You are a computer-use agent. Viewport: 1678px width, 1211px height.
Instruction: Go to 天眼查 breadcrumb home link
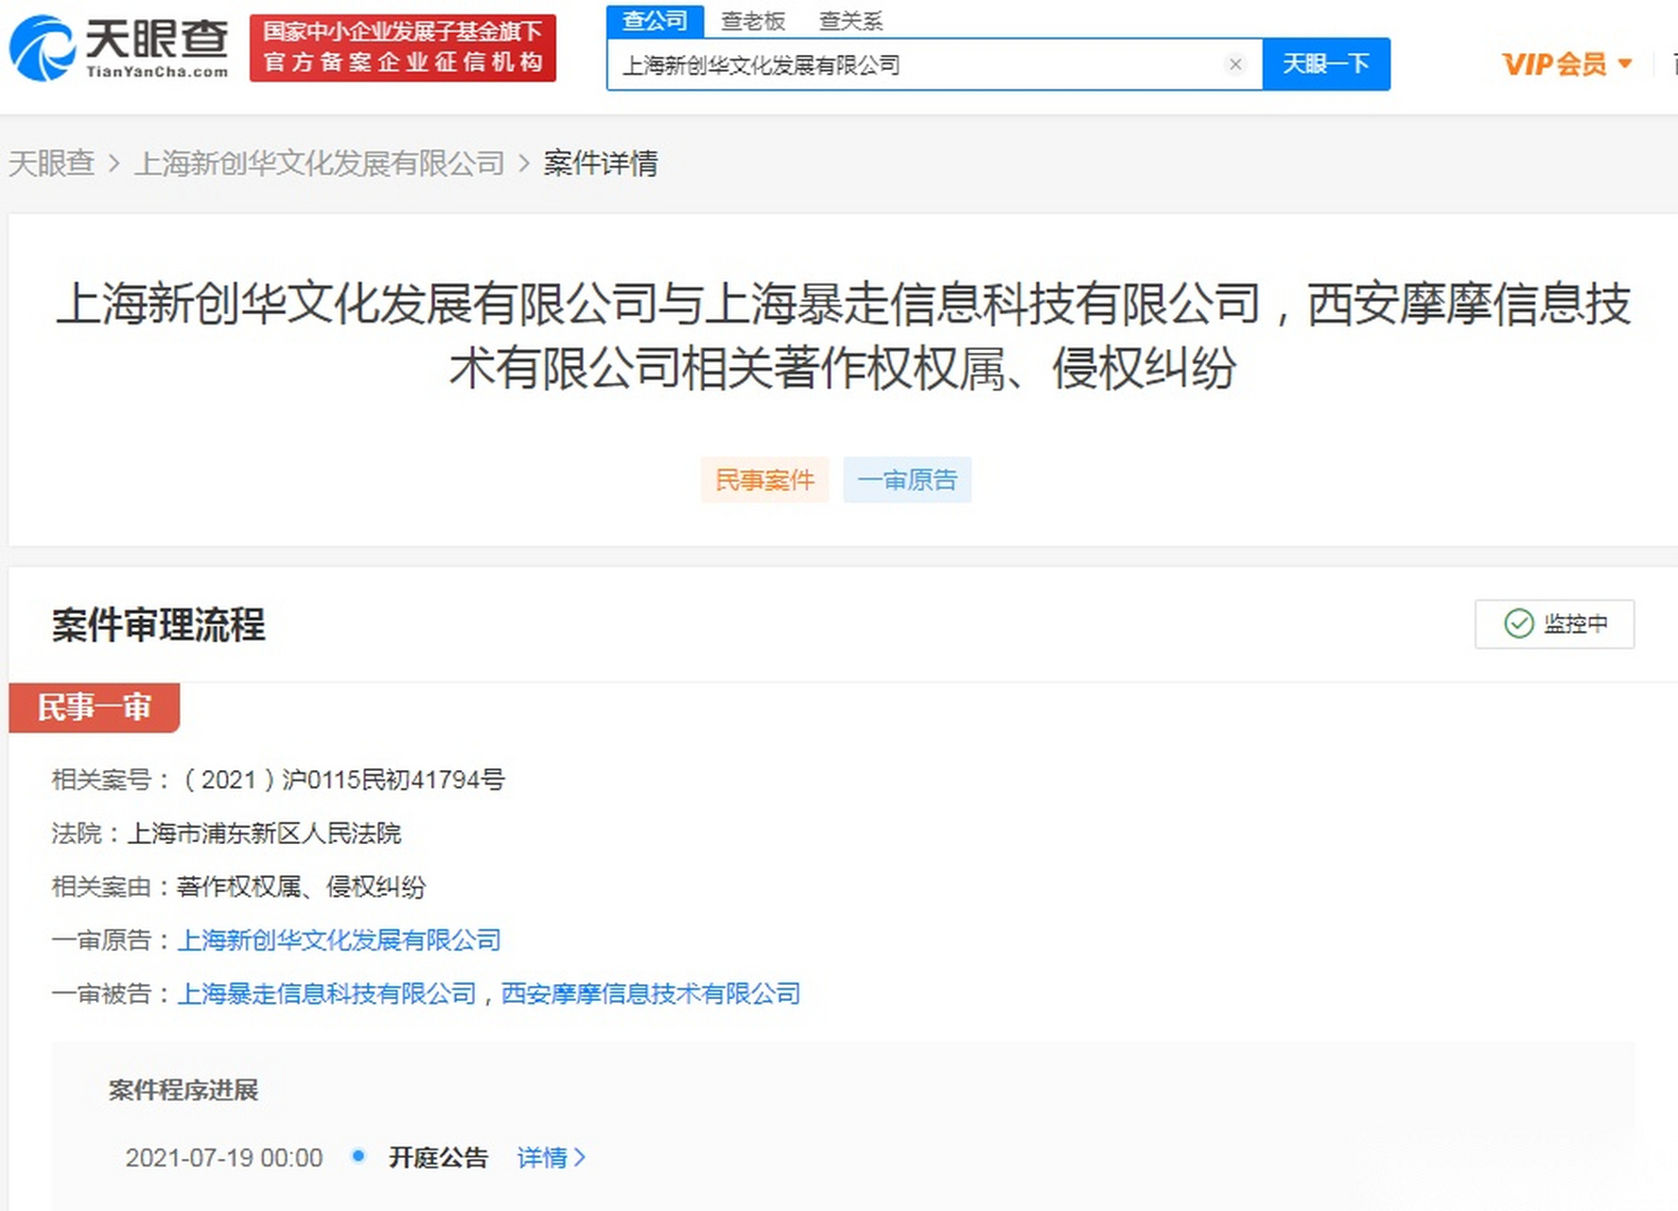click(x=51, y=163)
